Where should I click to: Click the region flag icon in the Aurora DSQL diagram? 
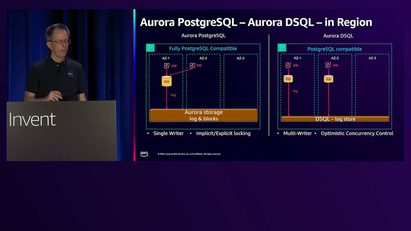(x=282, y=48)
